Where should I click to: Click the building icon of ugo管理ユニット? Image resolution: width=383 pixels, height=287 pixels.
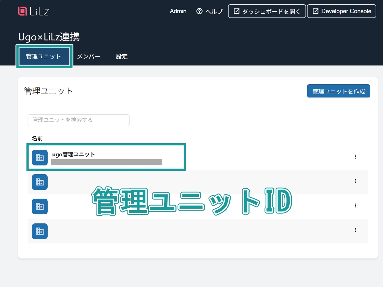click(x=40, y=158)
